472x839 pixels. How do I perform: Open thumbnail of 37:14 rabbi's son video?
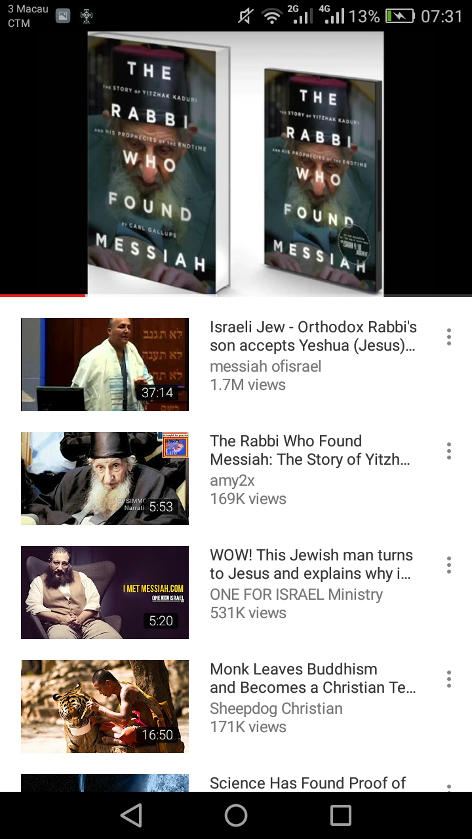tap(105, 364)
